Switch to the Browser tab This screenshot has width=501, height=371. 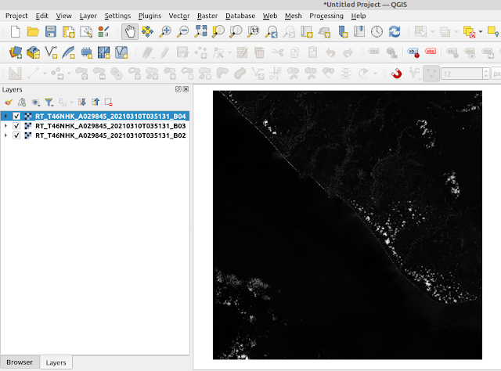pyautogui.click(x=20, y=362)
